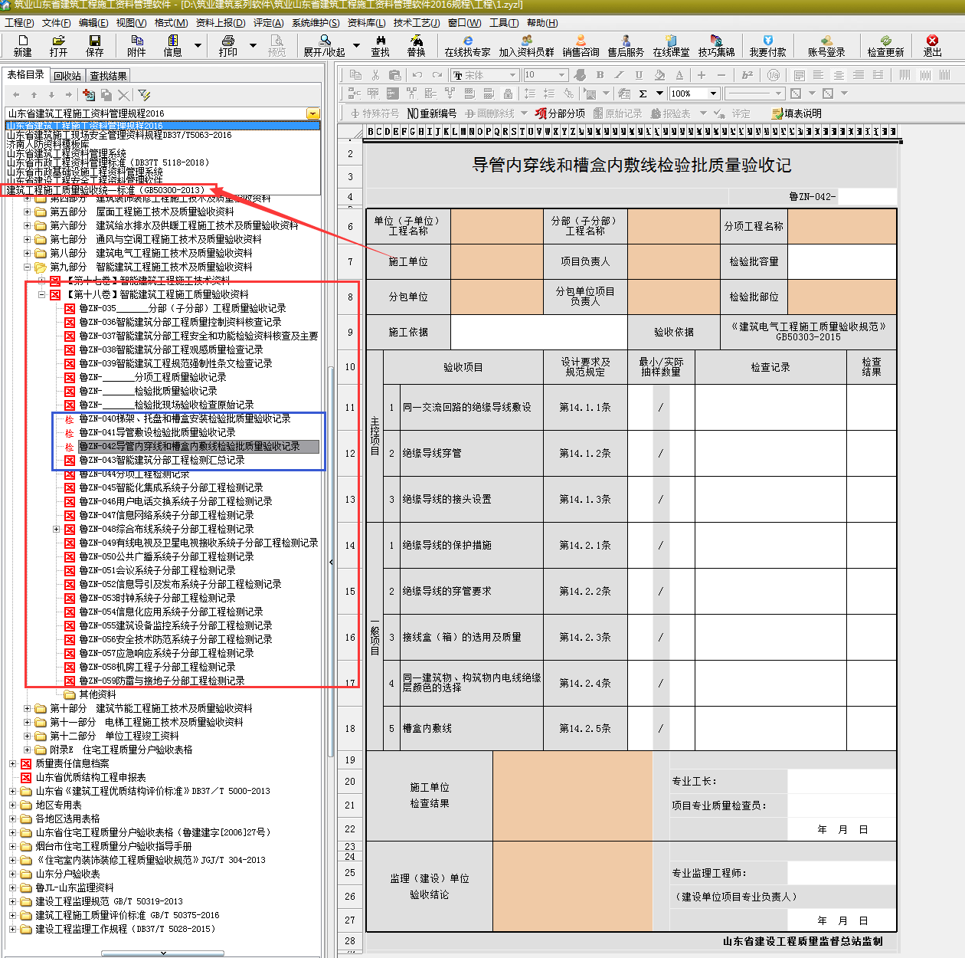This screenshot has width=965, height=958.
Task: Click 账号登录 account login icon
Action: (826, 46)
